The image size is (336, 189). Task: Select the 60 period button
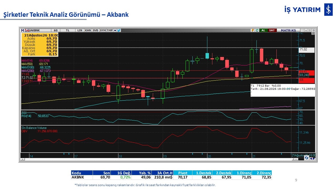tap(56, 30)
